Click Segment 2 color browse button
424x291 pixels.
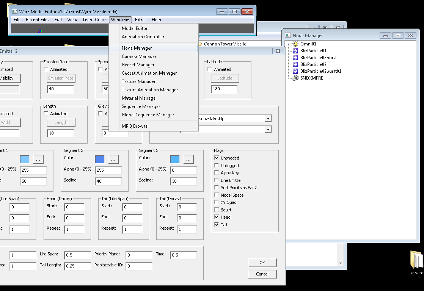click(113, 160)
